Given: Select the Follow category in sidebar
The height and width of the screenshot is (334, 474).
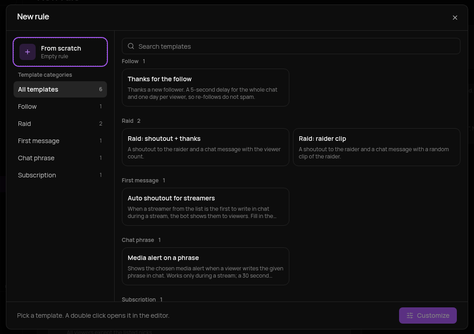Looking at the screenshot, I should click(60, 107).
